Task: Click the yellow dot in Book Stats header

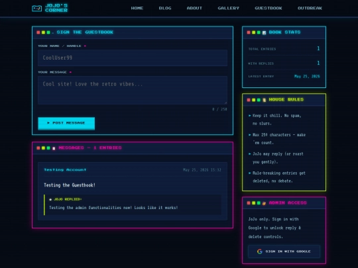Action: (x=253, y=32)
